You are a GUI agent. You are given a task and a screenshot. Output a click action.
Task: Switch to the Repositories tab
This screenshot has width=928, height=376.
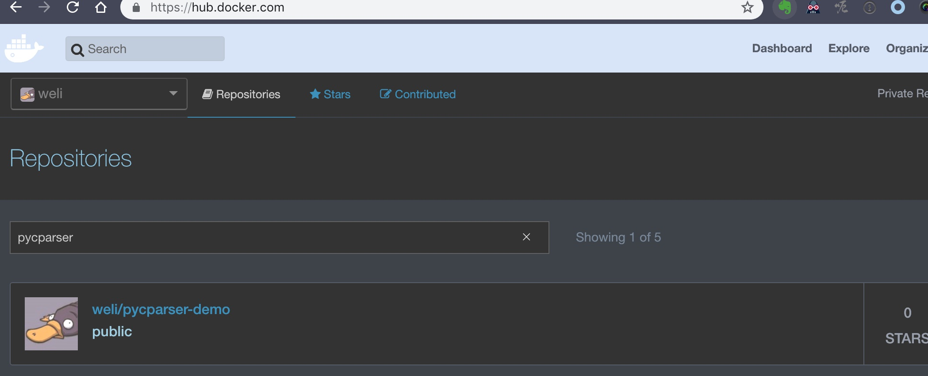(x=242, y=94)
